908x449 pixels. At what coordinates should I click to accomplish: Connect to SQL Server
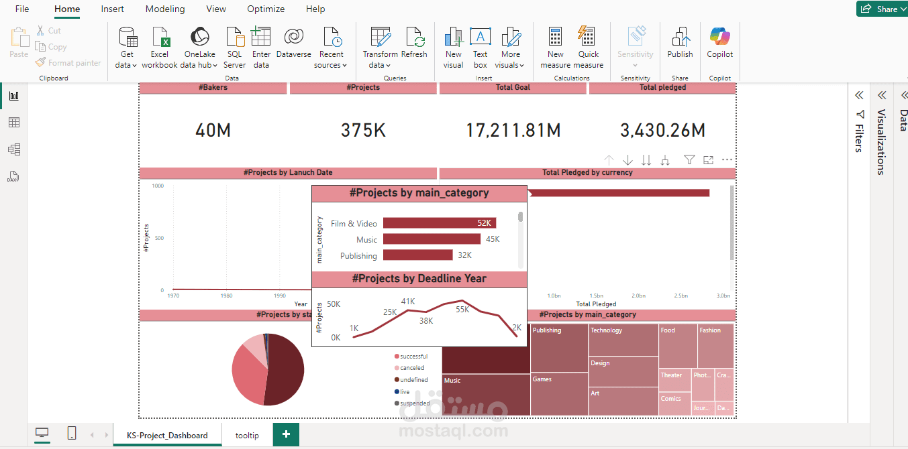[234, 48]
